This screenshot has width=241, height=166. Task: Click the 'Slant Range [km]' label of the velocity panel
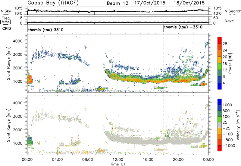pyautogui.click(x=8, y=125)
